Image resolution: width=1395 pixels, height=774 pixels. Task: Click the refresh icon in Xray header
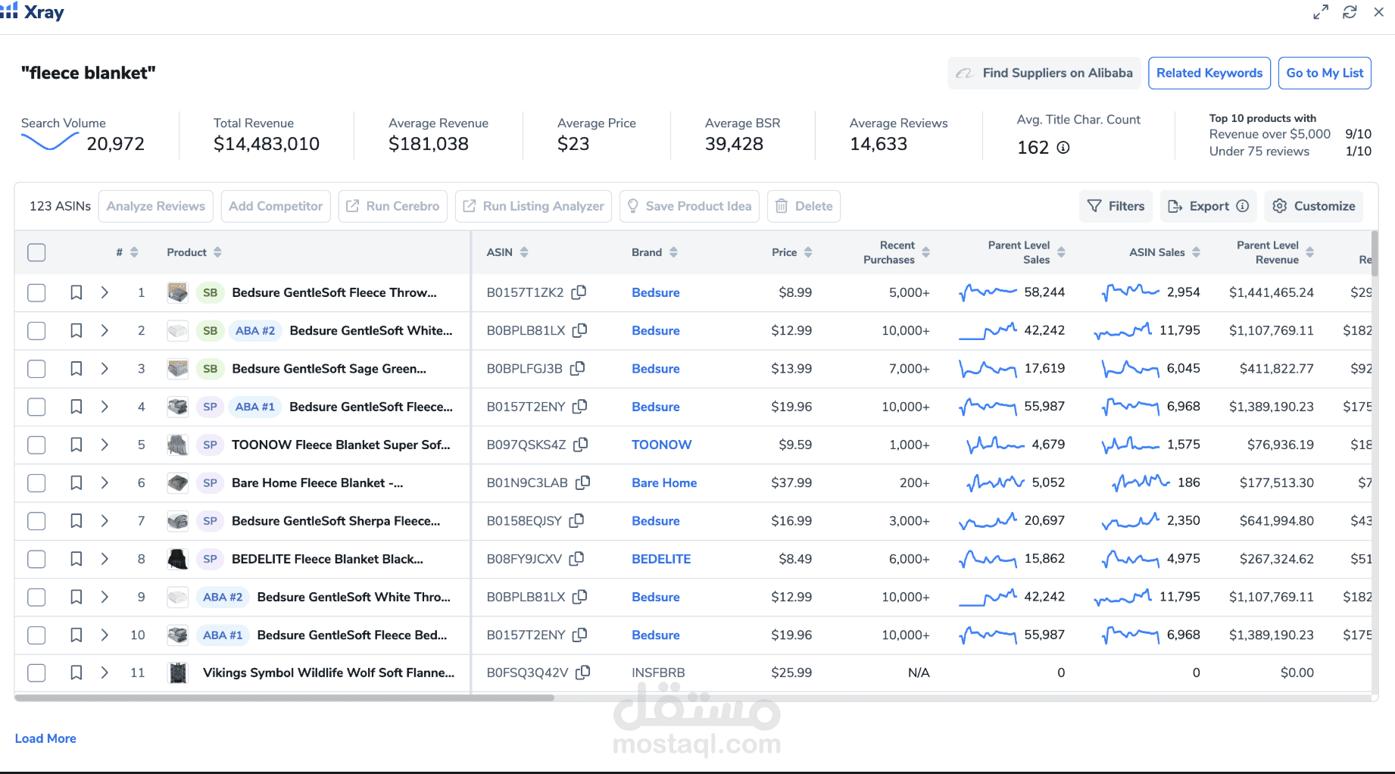[1350, 12]
